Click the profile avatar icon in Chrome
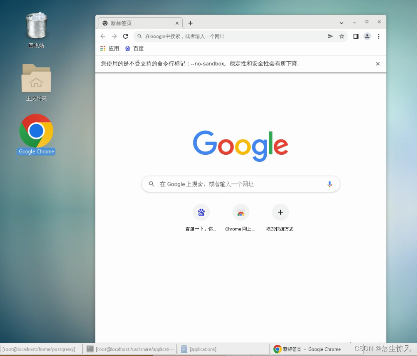Image resolution: width=417 pixels, height=356 pixels. coord(367,36)
